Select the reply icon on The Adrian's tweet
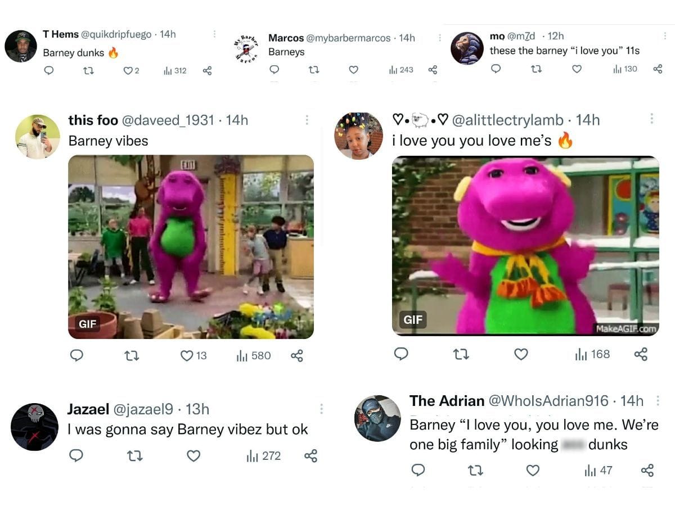Viewport: 675px width, 506px height. pyautogui.click(x=418, y=471)
